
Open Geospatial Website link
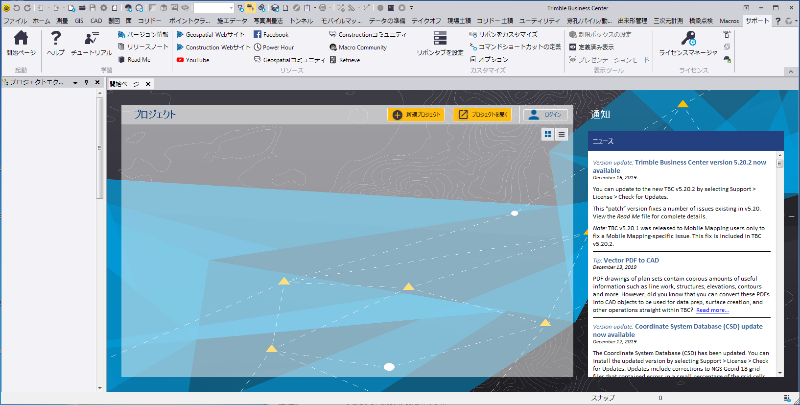click(x=211, y=34)
